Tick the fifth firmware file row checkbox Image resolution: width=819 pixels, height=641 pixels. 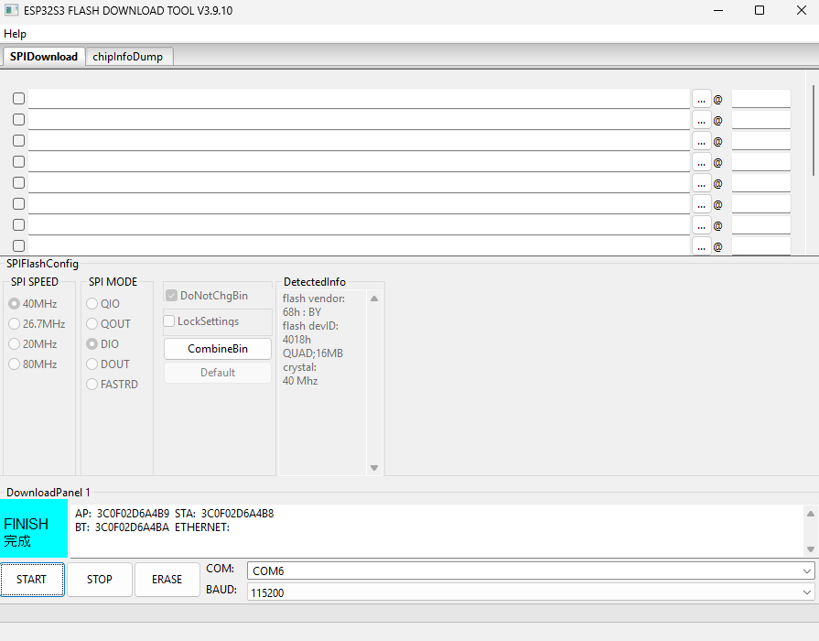[x=19, y=182]
